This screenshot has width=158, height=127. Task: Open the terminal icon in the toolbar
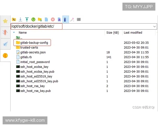[x=79, y=19]
